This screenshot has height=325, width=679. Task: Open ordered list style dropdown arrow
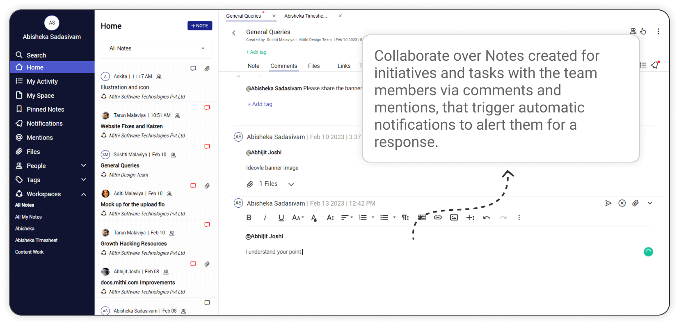[373, 217]
